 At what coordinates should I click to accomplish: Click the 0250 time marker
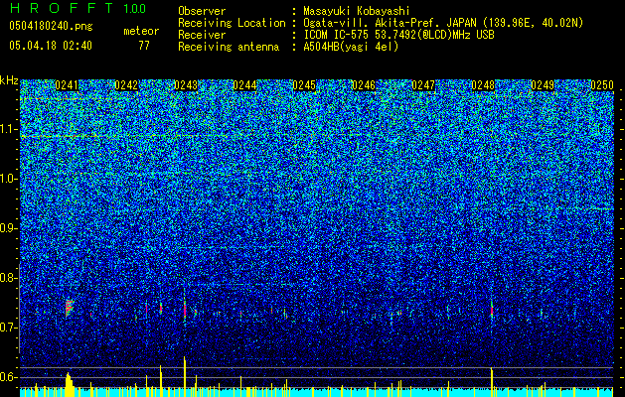[602, 85]
